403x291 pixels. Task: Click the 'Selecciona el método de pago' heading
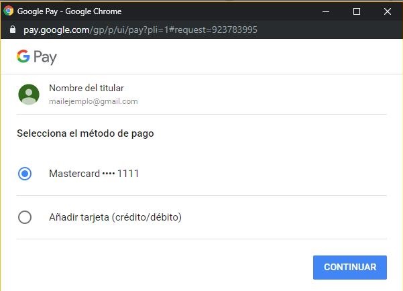coord(85,133)
